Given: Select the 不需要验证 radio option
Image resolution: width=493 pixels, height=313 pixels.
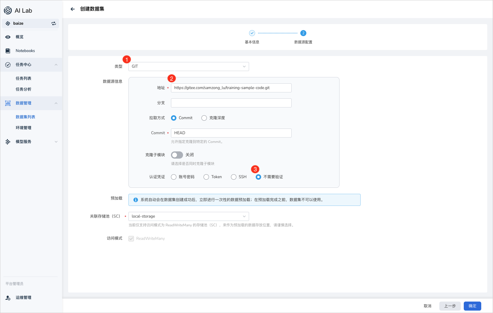Looking at the screenshot, I should [x=258, y=177].
